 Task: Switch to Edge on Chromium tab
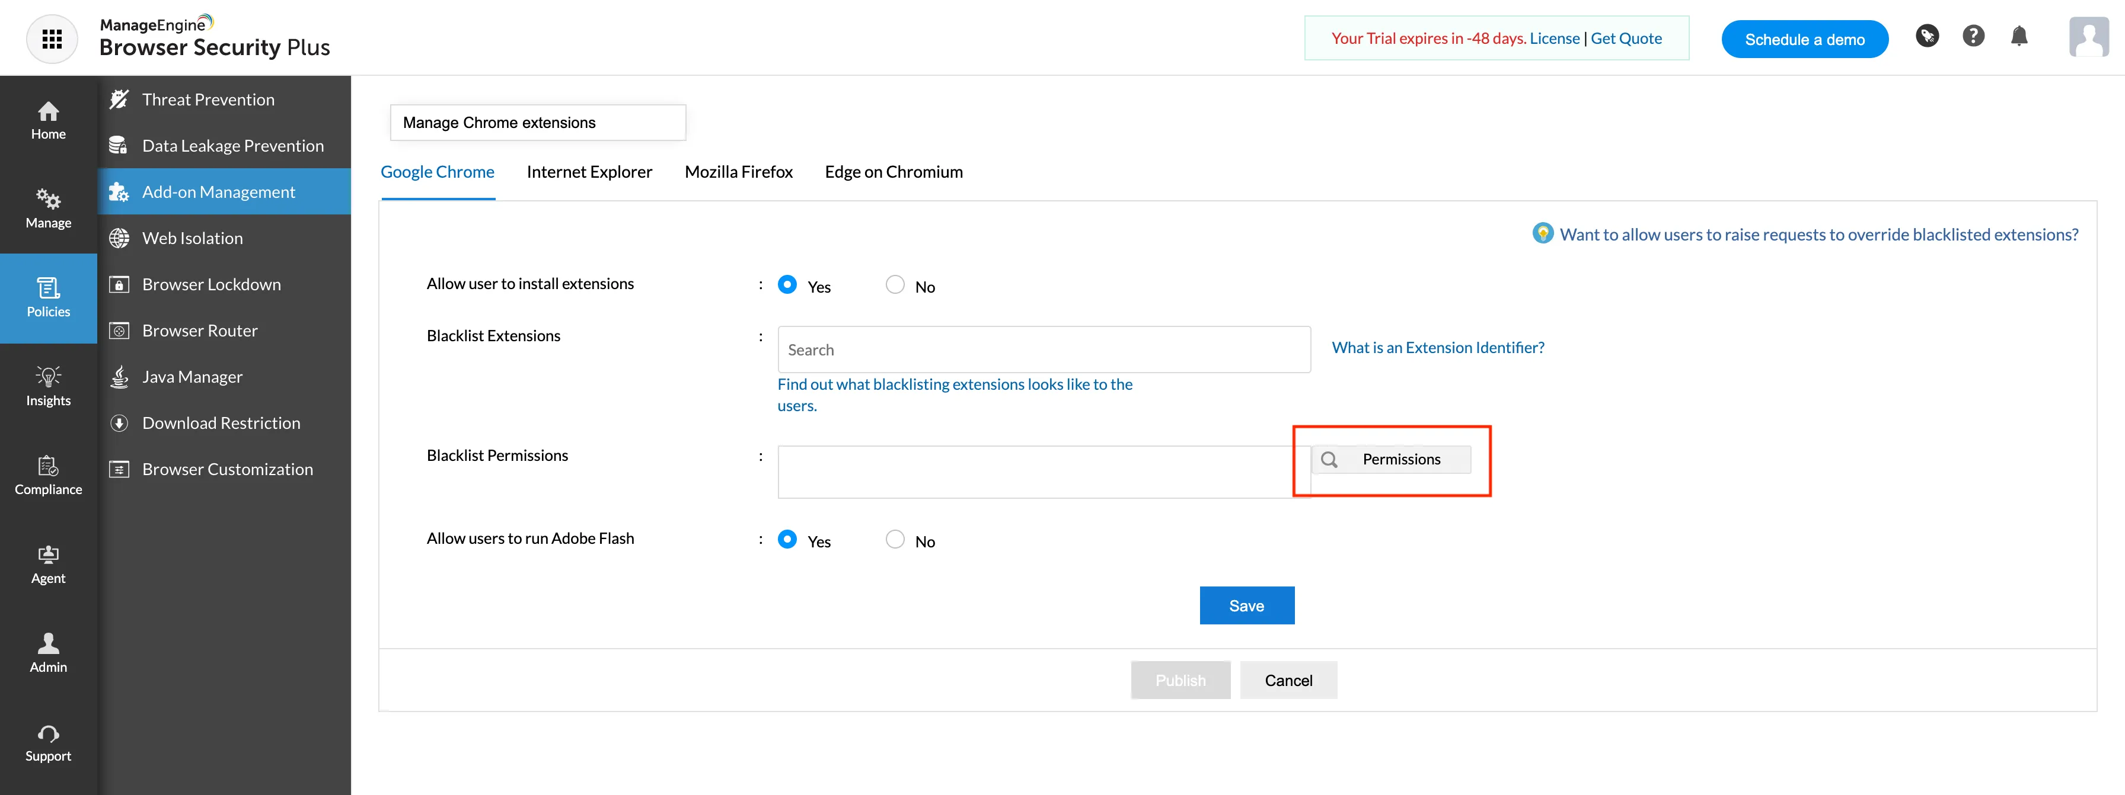pyautogui.click(x=894, y=172)
